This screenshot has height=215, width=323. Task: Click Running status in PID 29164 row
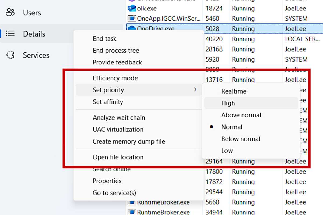(243, 161)
